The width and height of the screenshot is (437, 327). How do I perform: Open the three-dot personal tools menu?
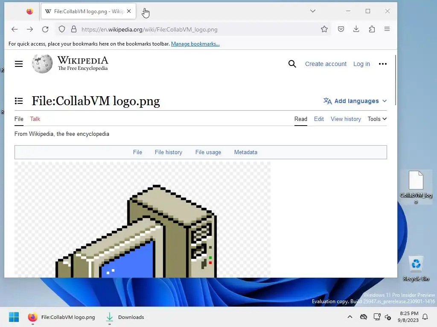tap(383, 64)
